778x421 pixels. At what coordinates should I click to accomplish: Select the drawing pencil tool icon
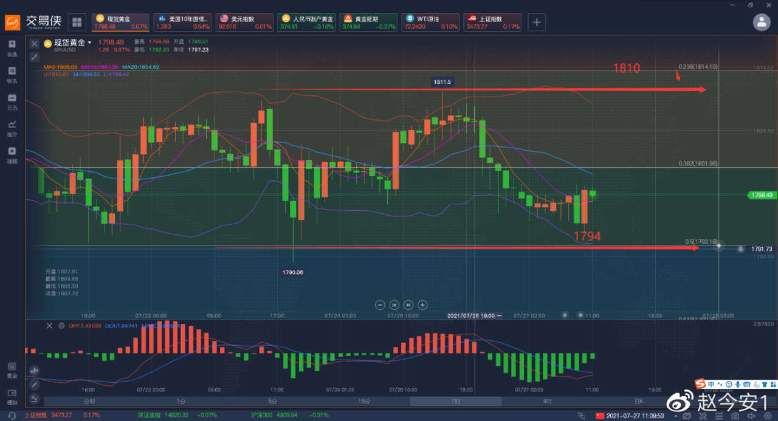click(34, 384)
